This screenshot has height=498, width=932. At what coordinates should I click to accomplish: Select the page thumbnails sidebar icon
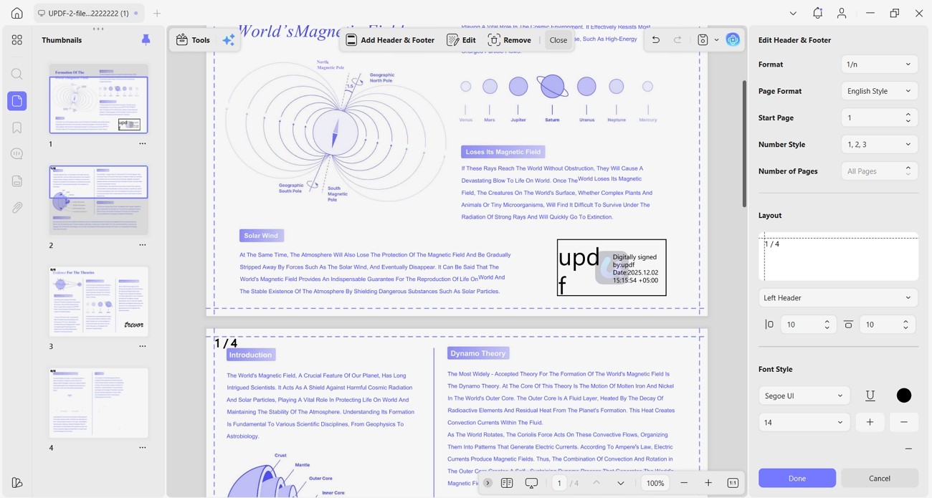(x=17, y=101)
